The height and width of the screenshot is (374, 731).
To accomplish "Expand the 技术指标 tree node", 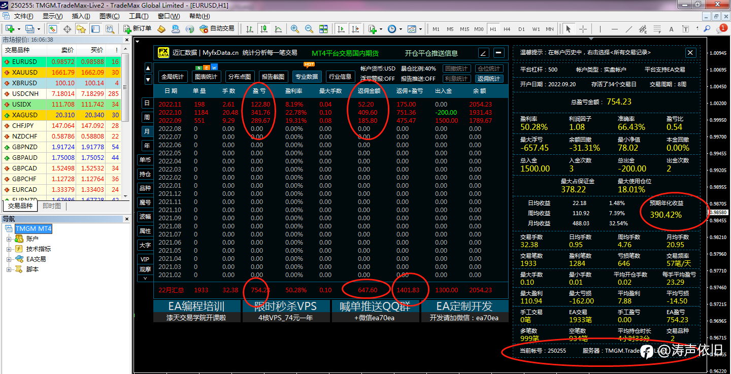I will [x=9, y=249].
